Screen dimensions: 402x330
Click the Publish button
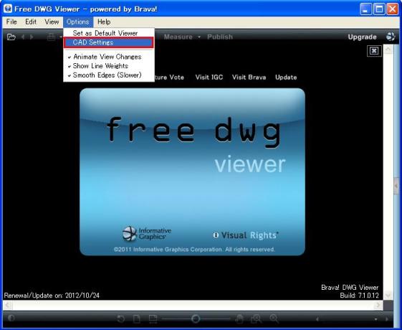(220, 37)
